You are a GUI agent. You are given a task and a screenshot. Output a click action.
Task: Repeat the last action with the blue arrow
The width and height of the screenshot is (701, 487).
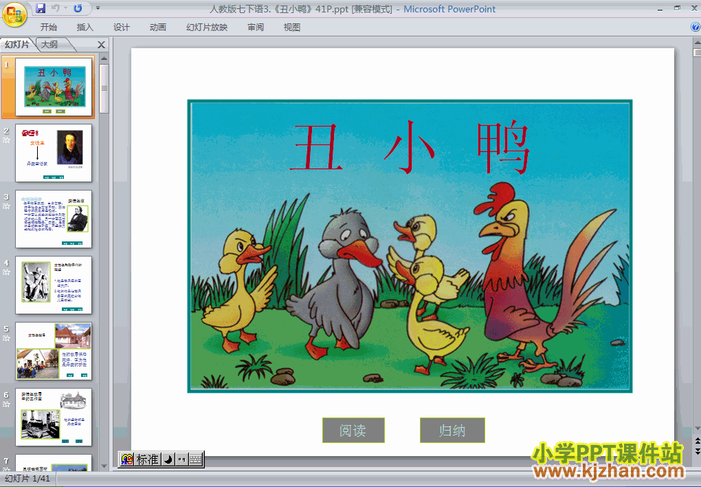point(78,8)
